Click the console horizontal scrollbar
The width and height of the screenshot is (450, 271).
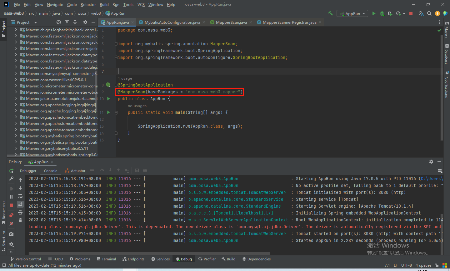click(x=149, y=254)
